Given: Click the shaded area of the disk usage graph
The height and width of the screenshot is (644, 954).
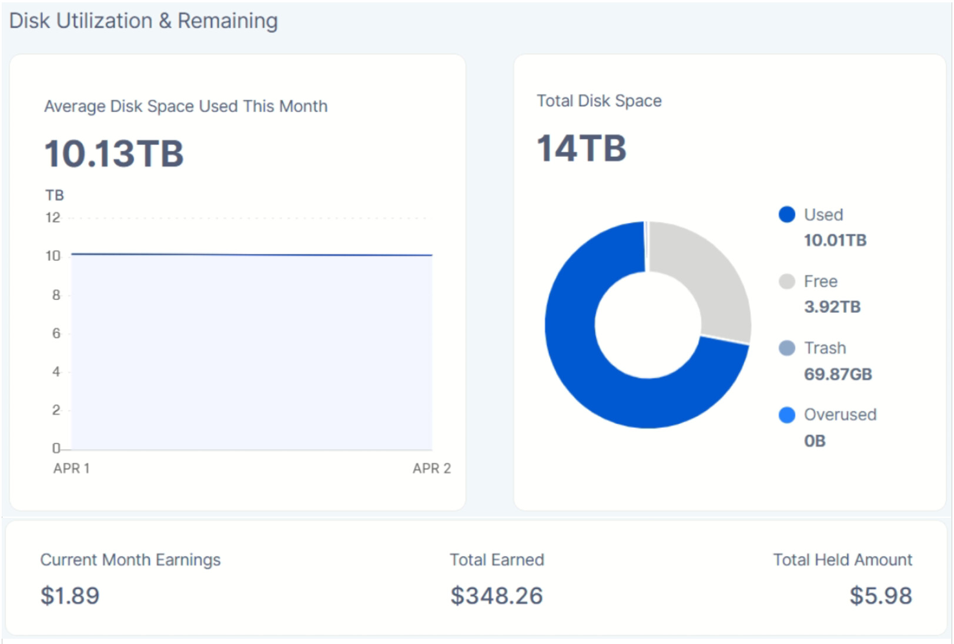Looking at the screenshot, I should coord(252,352).
